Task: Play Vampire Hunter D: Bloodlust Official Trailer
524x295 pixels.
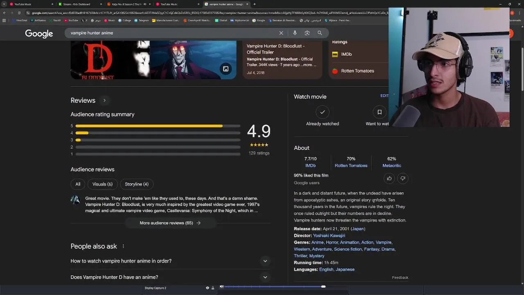Action: click(x=282, y=59)
